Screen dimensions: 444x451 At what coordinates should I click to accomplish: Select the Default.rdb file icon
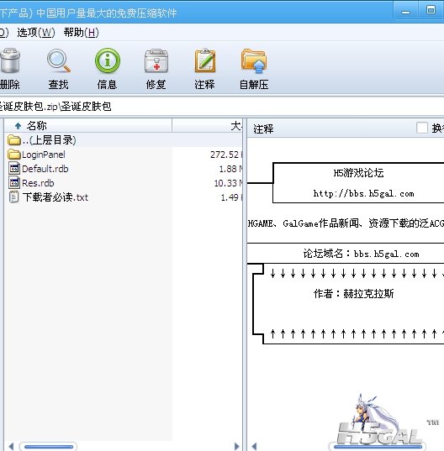[14, 169]
